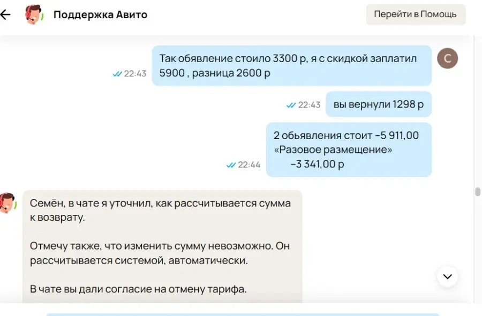Image resolution: width=482 pixels, height=316 pixels.
Task: Click the amount "−3 341,00 р"
Action: [x=317, y=165]
